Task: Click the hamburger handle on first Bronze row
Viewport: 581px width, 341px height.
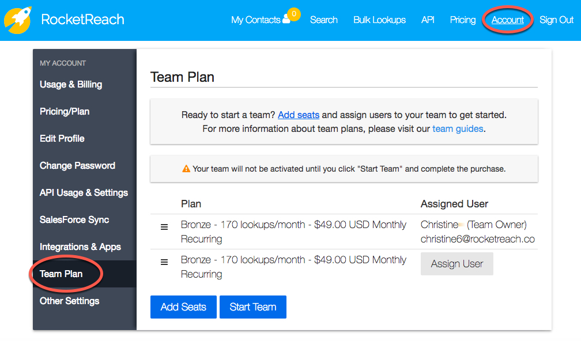Action: point(164,227)
